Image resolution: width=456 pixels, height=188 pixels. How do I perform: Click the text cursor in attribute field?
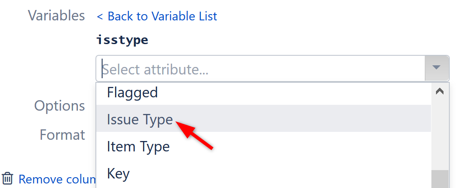click(x=102, y=69)
